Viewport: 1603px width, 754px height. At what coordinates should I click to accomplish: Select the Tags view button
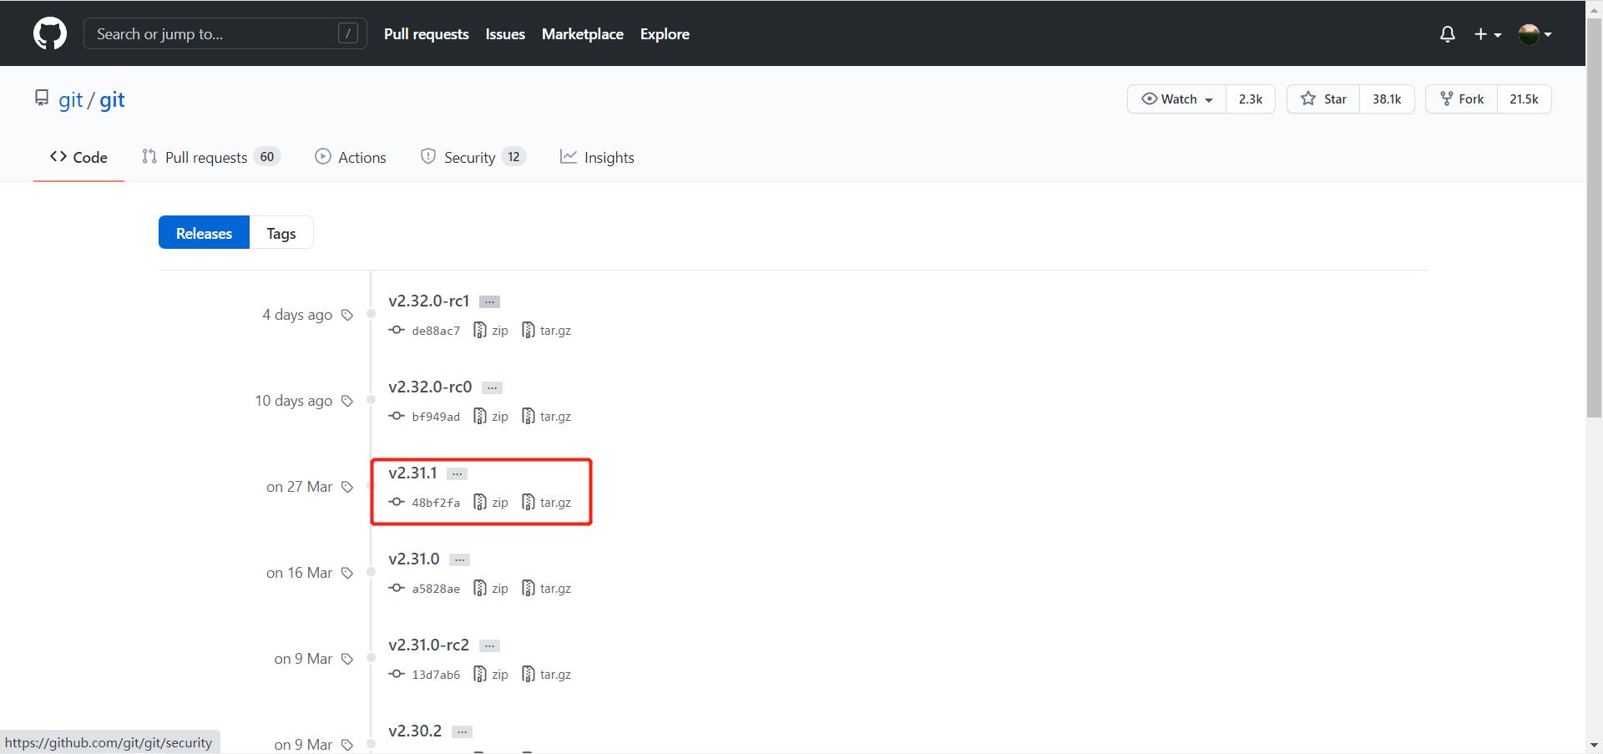pos(281,233)
